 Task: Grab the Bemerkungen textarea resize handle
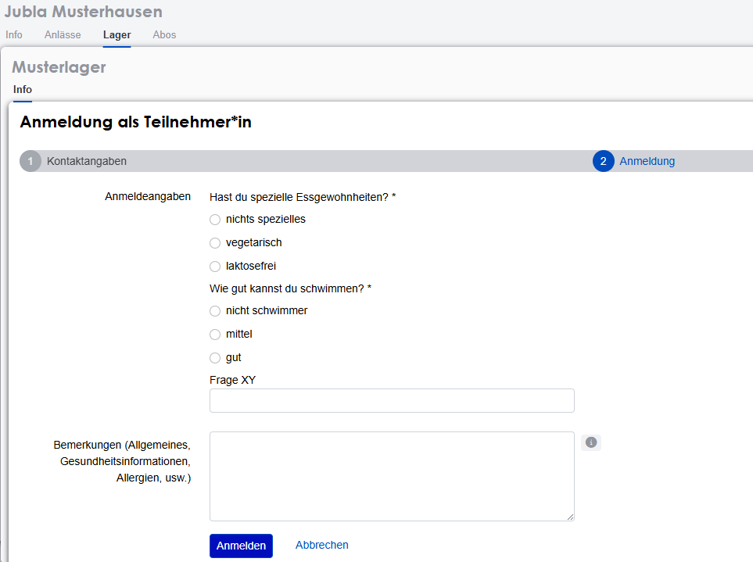click(x=570, y=517)
